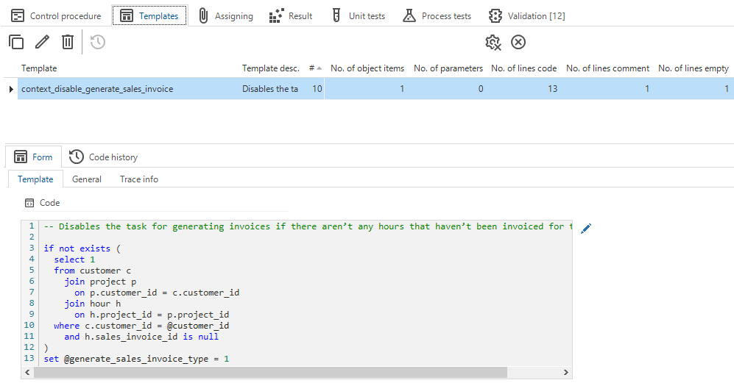Image resolution: width=734 pixels, height=383 pixels.
Task: Click the history clock toolbar icon
Action: [98, 43]
